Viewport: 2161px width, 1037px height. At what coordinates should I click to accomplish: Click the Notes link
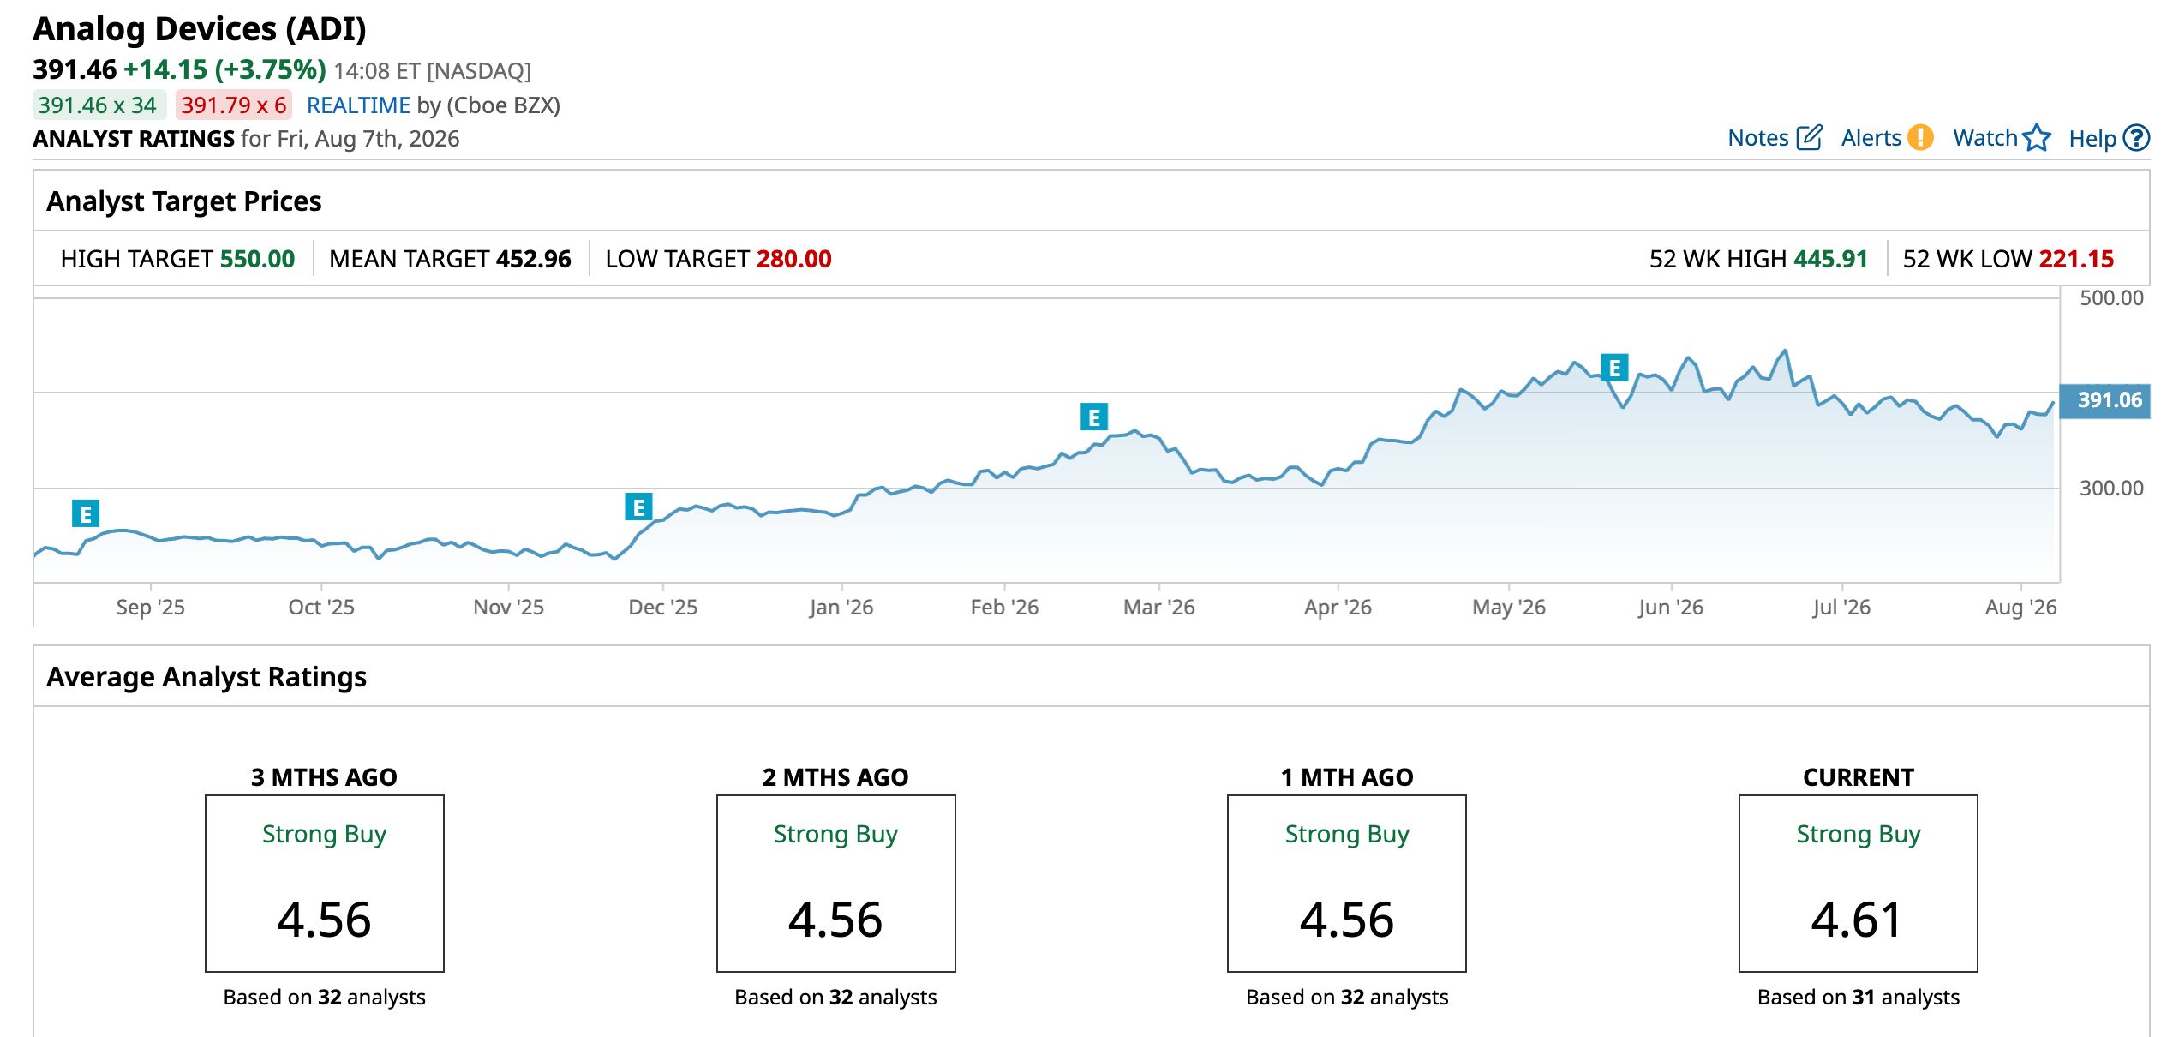tap(1757, 138)
